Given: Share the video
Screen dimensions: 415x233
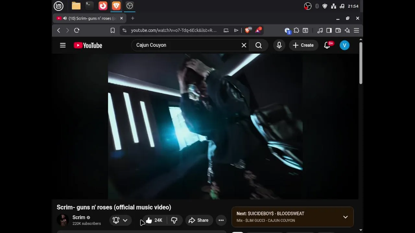Looking at the screenshot, I should (x=199, y=220).
